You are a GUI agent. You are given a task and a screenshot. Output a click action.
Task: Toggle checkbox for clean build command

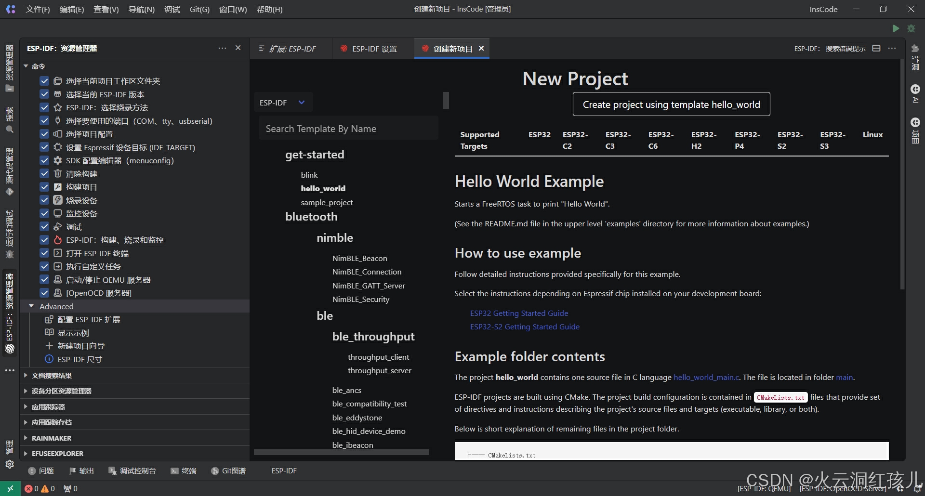click(44, 173)
